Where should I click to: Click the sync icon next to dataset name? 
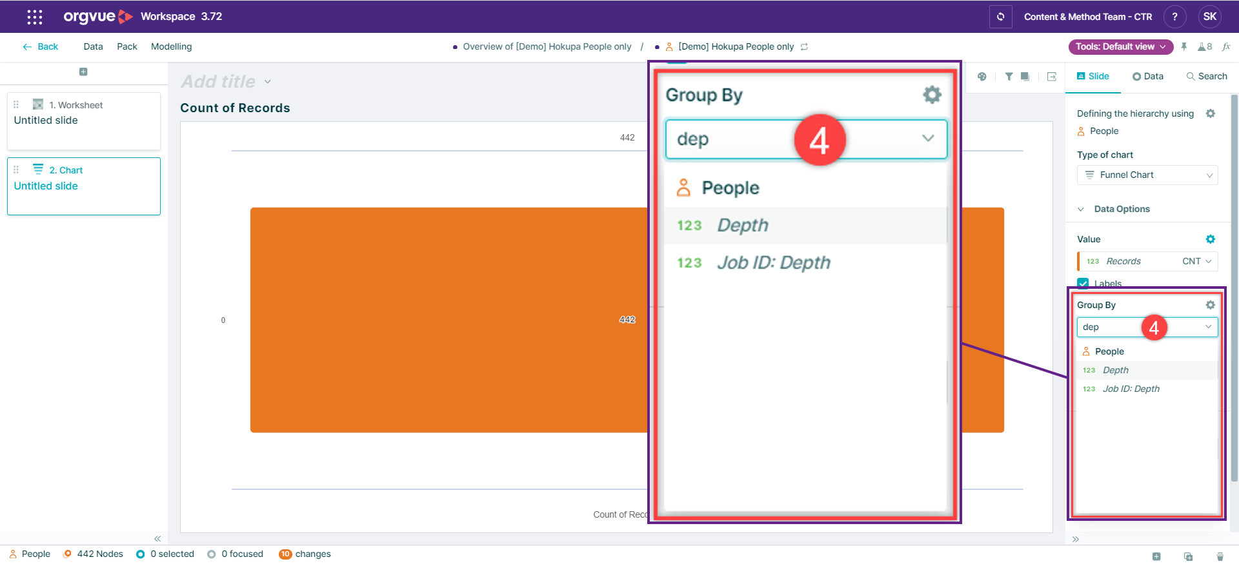(804, 46)
